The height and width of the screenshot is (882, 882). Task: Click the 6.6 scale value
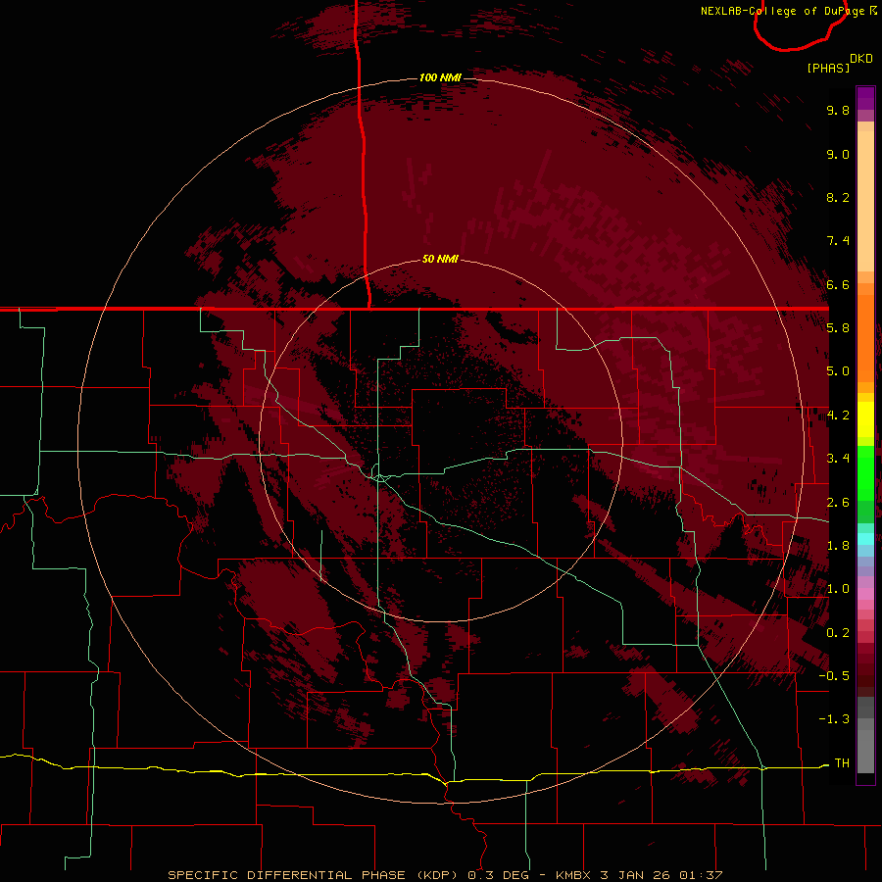tap(838, 284)
